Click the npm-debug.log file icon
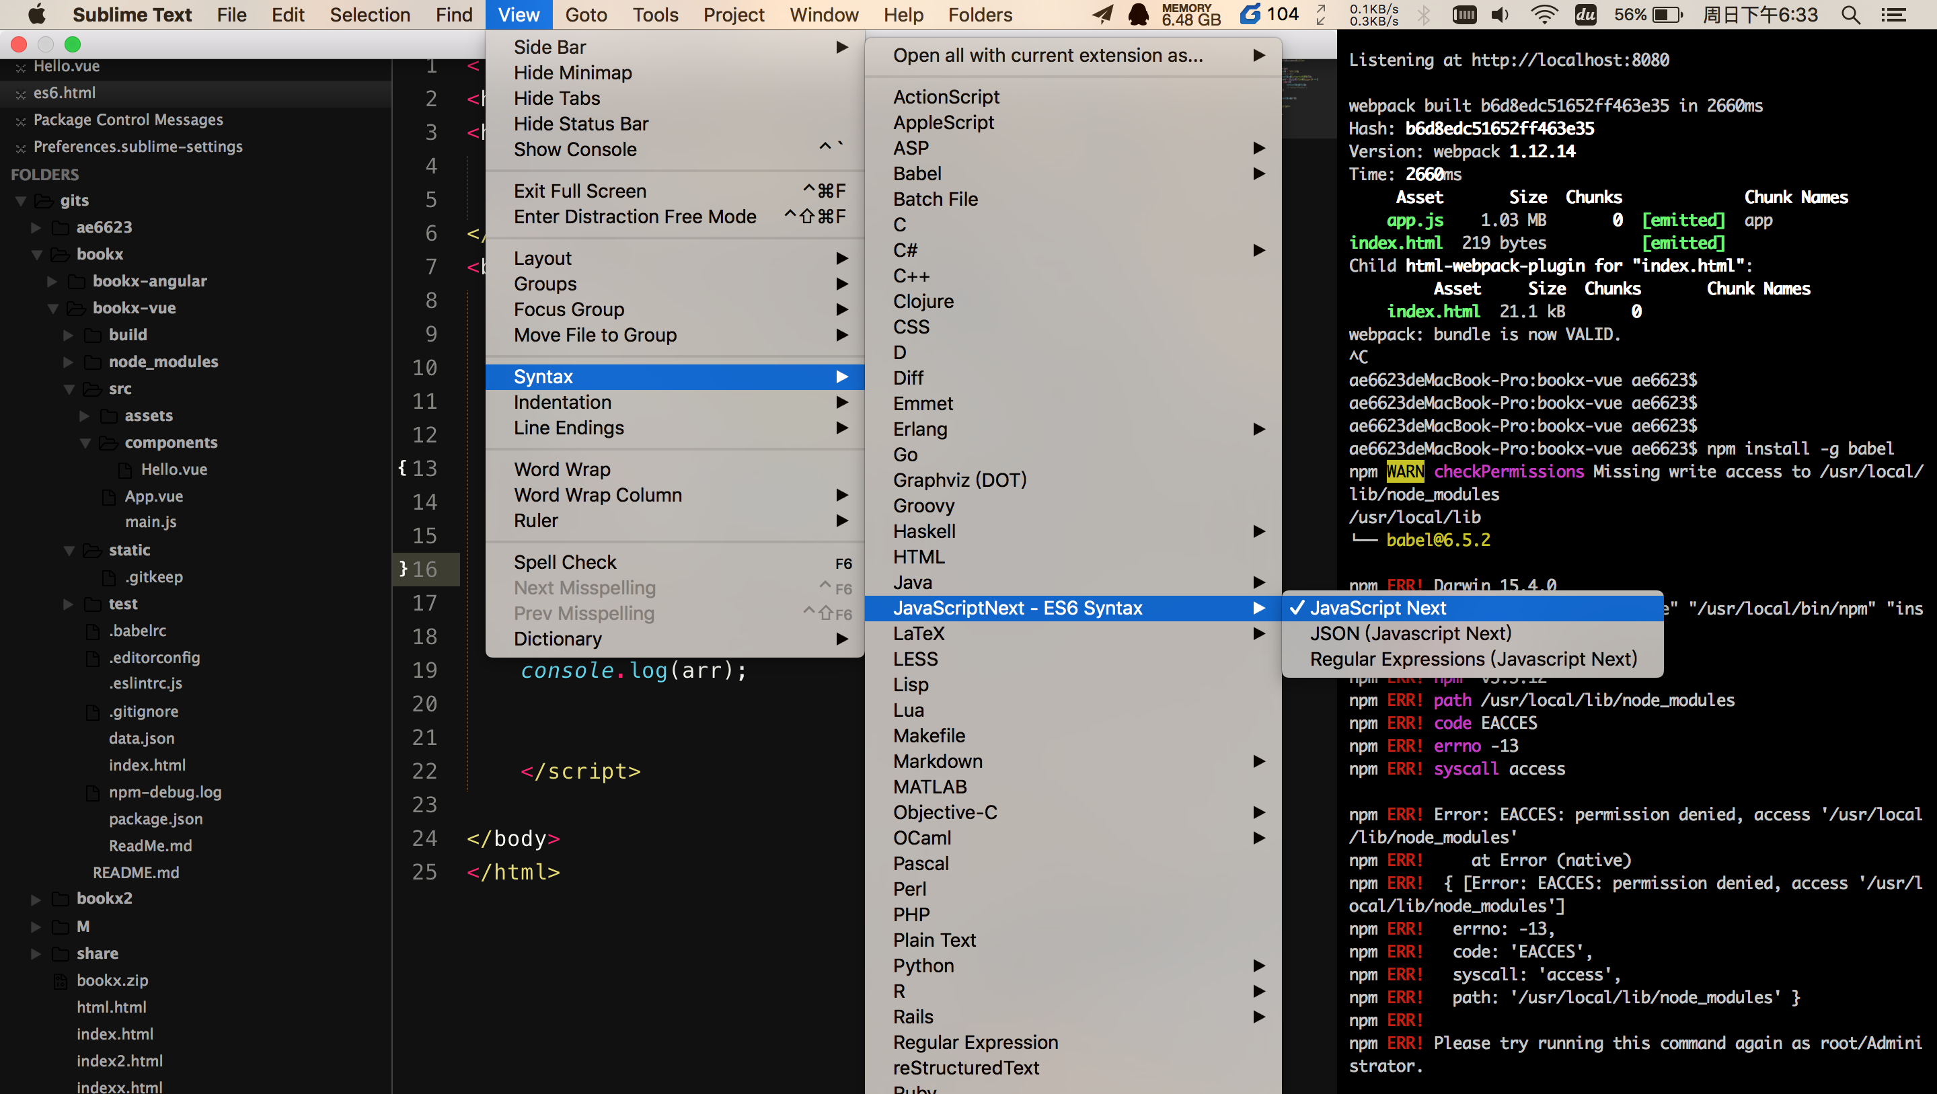Viewport: 1937px width, 1094px height. pos(93,793)
